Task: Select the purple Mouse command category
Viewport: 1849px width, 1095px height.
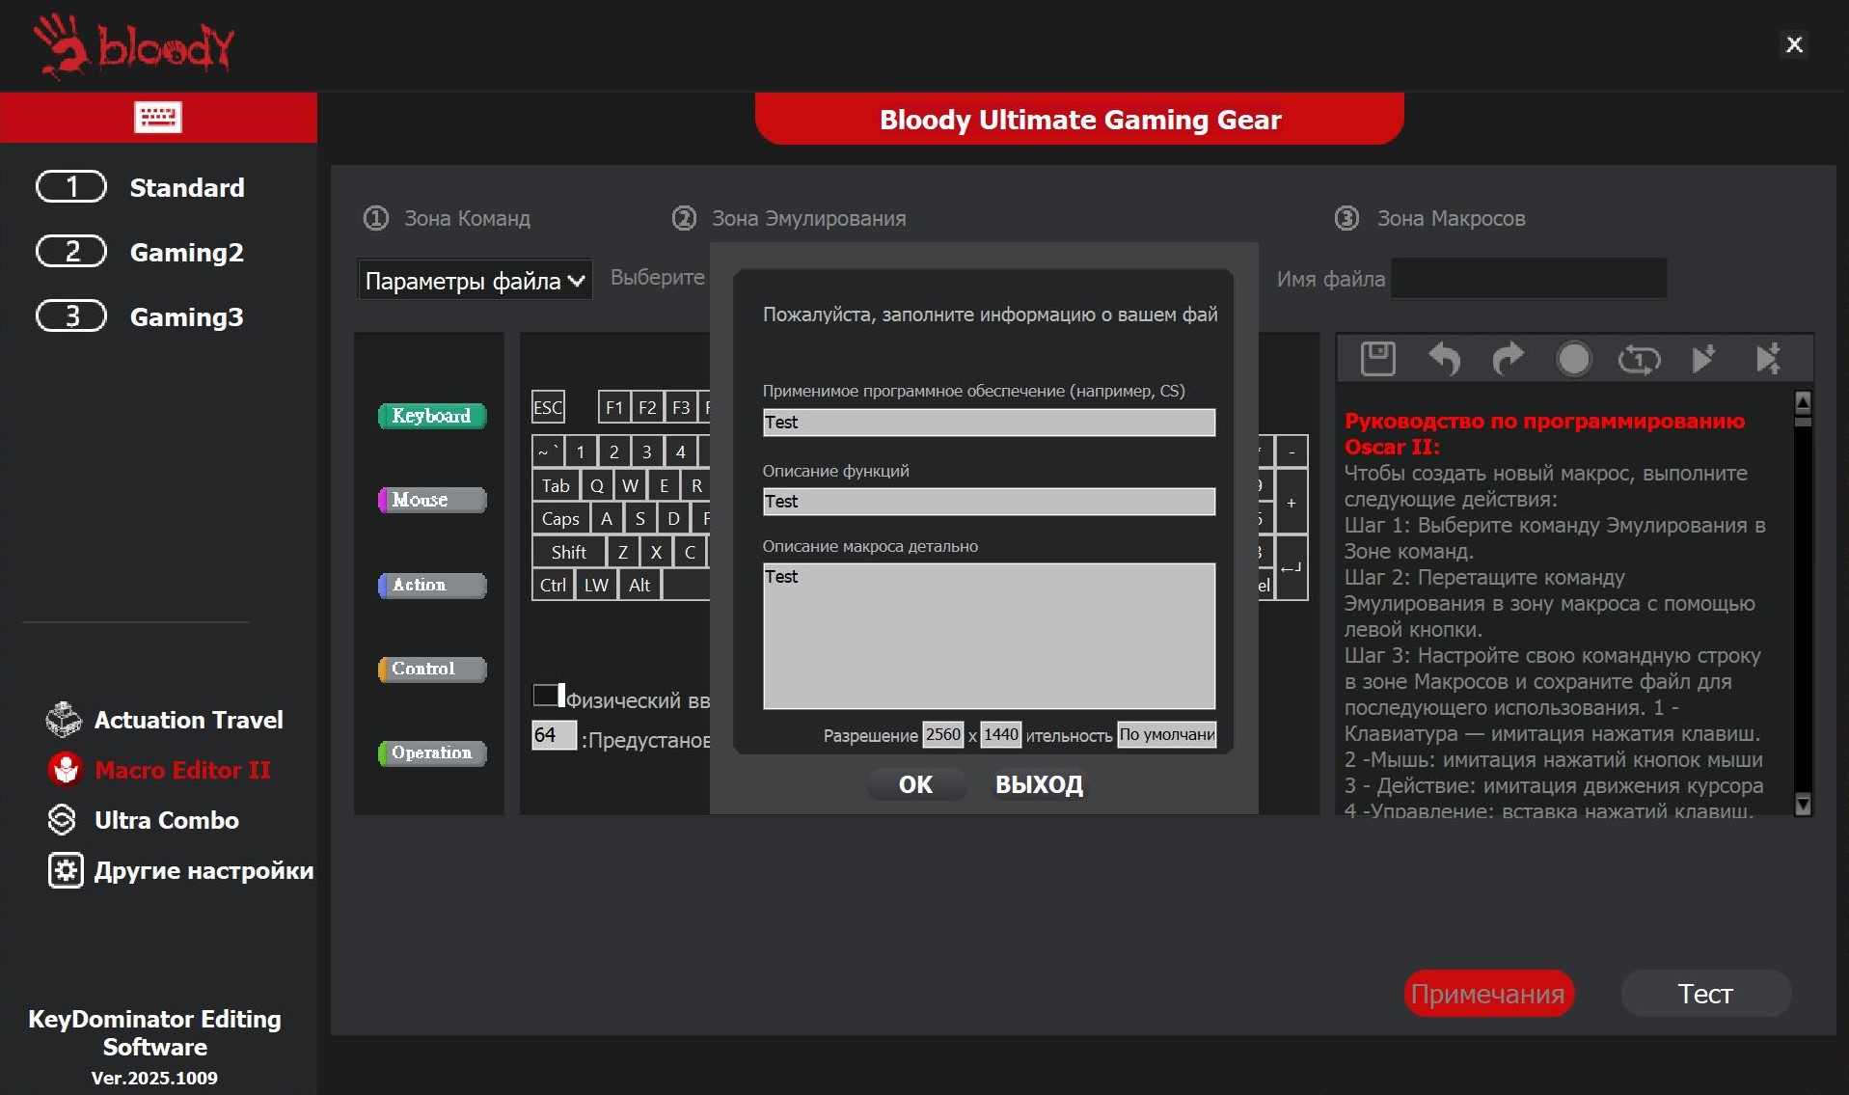Action: coord(432,500)
